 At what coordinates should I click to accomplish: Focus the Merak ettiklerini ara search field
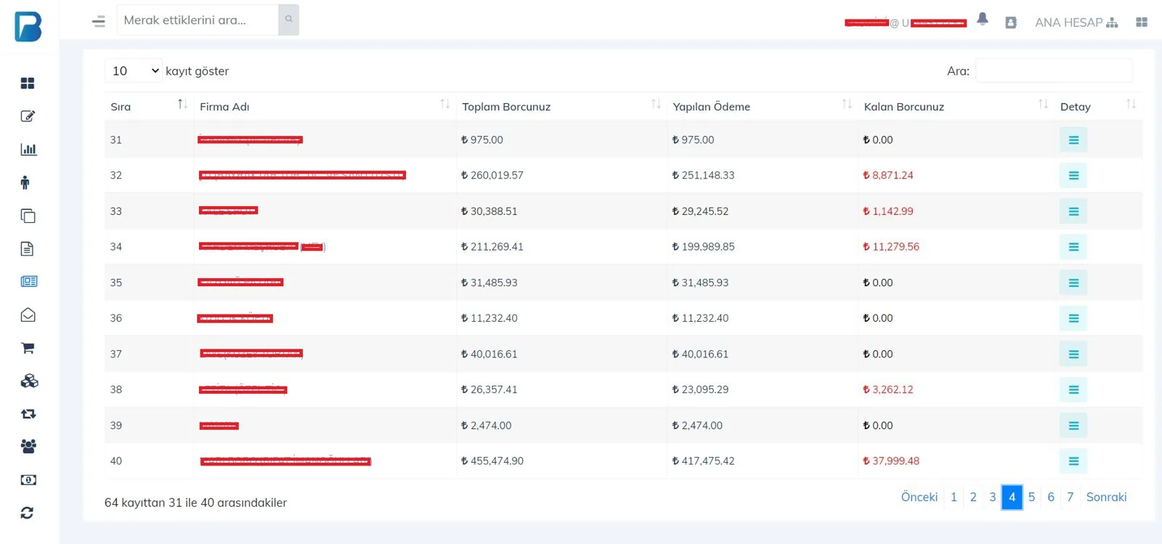pyautogui.click(x=198, y=20)
